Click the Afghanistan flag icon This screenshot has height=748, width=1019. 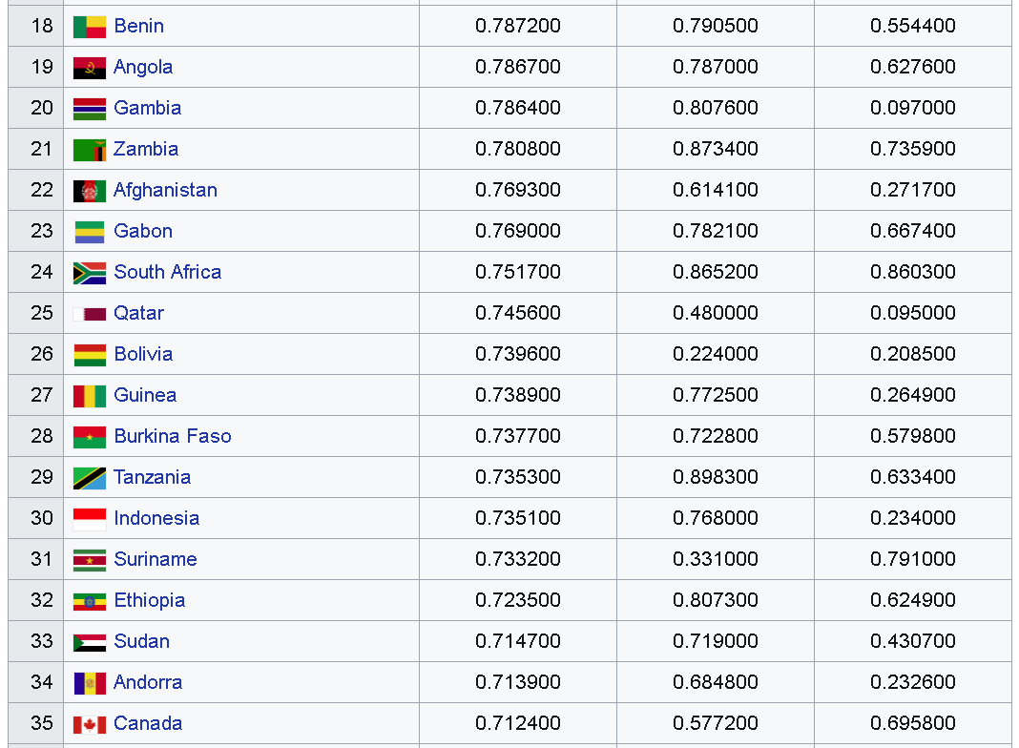click(x=90, y=191)
